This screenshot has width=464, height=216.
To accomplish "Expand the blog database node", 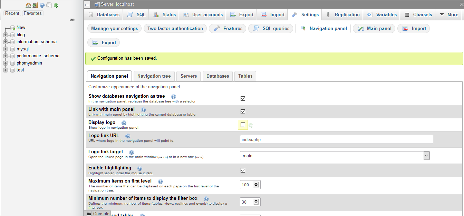I will click(x=5, y=35).
